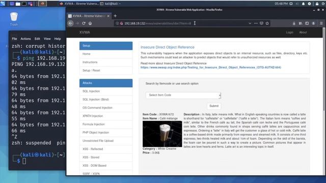Select the XVWA Firefox taskbar entry

(x=79, y=4)
